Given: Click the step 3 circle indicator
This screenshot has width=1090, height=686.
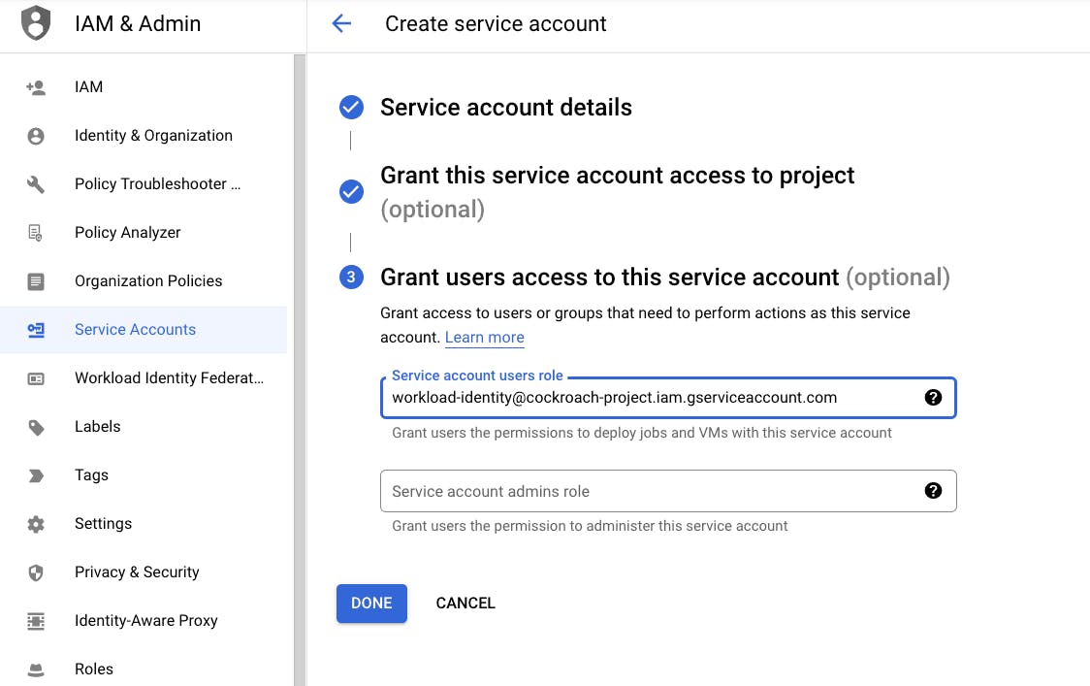Looking at the screenshot, I should tap(351, 277).
